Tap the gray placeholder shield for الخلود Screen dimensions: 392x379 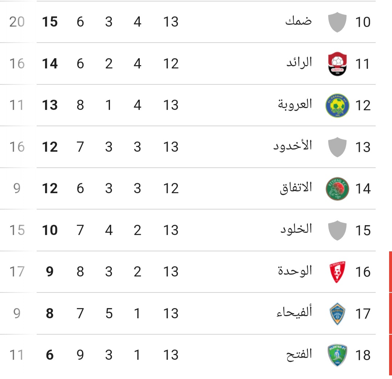click(337, 230)
